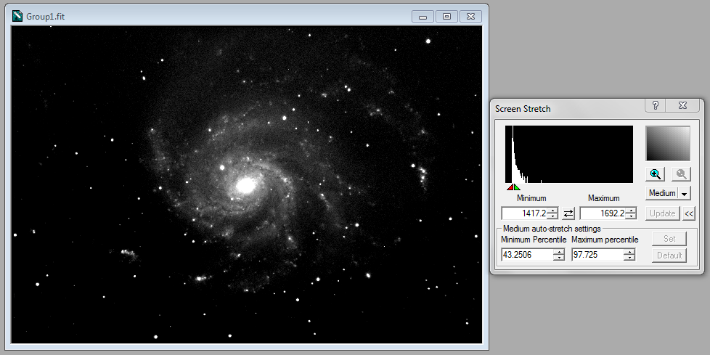Restore the Group1.fit image window size

[x=447, y=17]
